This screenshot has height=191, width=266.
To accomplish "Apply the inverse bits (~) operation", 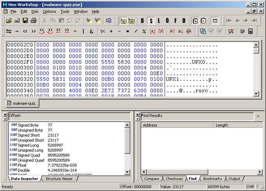I will tap(17, 31).
